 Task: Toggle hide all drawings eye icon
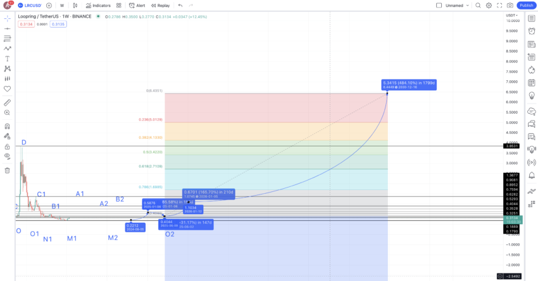pos(7,157)
